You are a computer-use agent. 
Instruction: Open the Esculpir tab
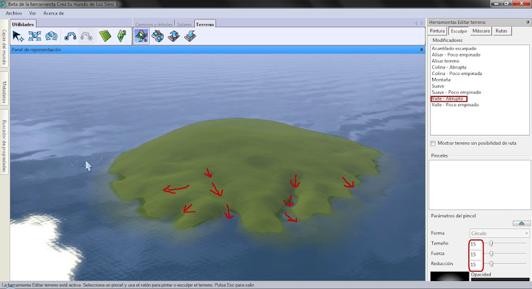459,31
